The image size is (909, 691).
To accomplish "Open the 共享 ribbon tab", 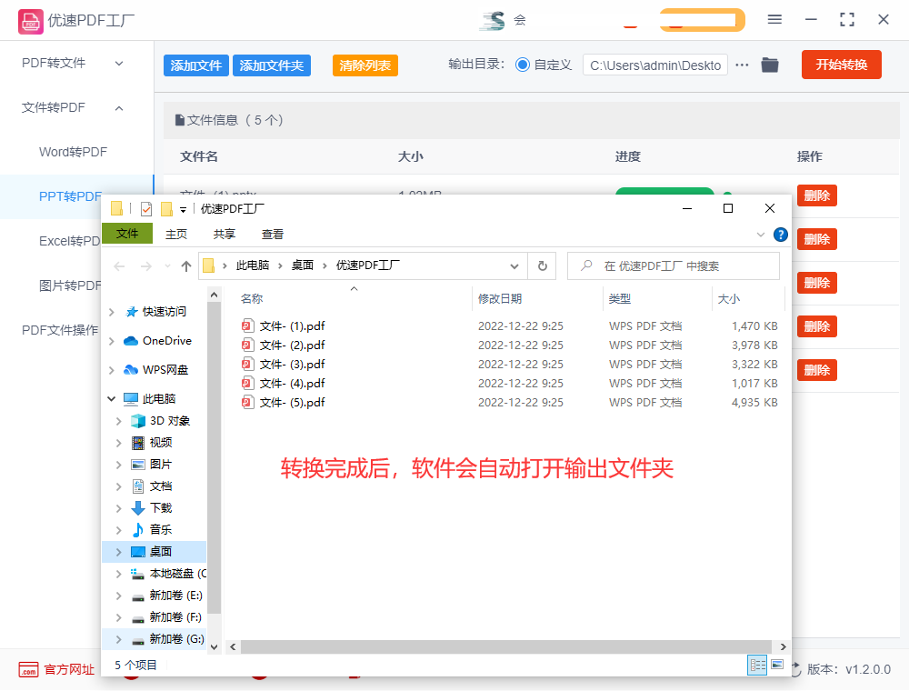I will tap(225, 235).
